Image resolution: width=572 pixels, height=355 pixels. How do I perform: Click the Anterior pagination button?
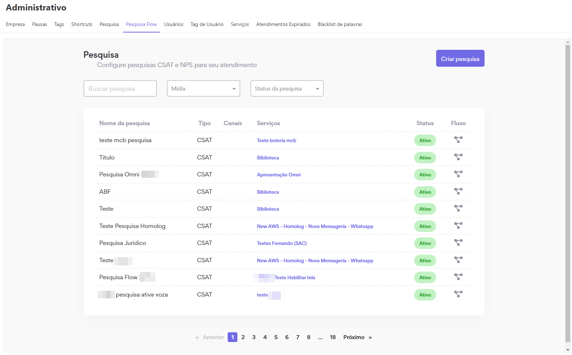click(x=210, y=337)
